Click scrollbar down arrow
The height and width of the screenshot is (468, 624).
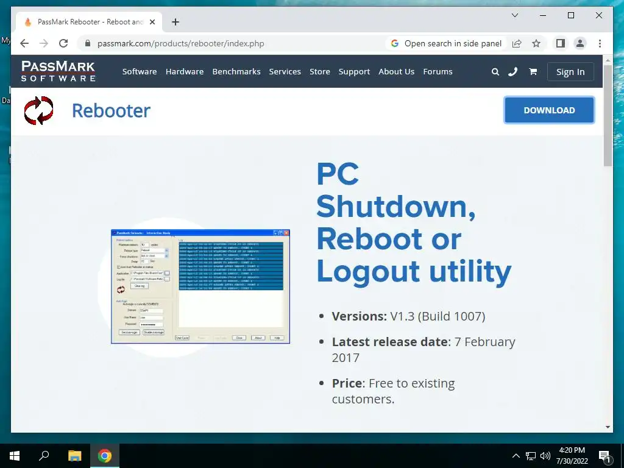[608, 427]
